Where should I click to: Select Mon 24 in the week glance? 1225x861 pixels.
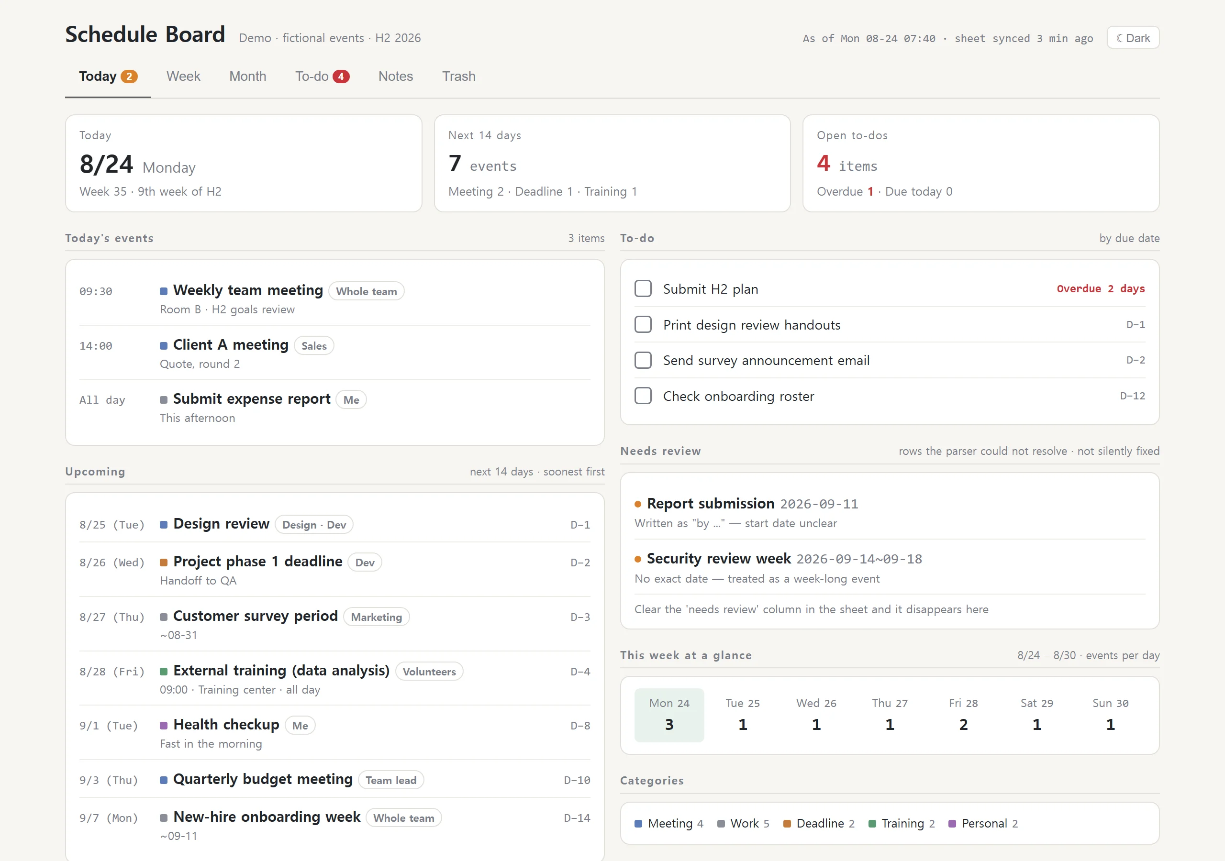669,715
